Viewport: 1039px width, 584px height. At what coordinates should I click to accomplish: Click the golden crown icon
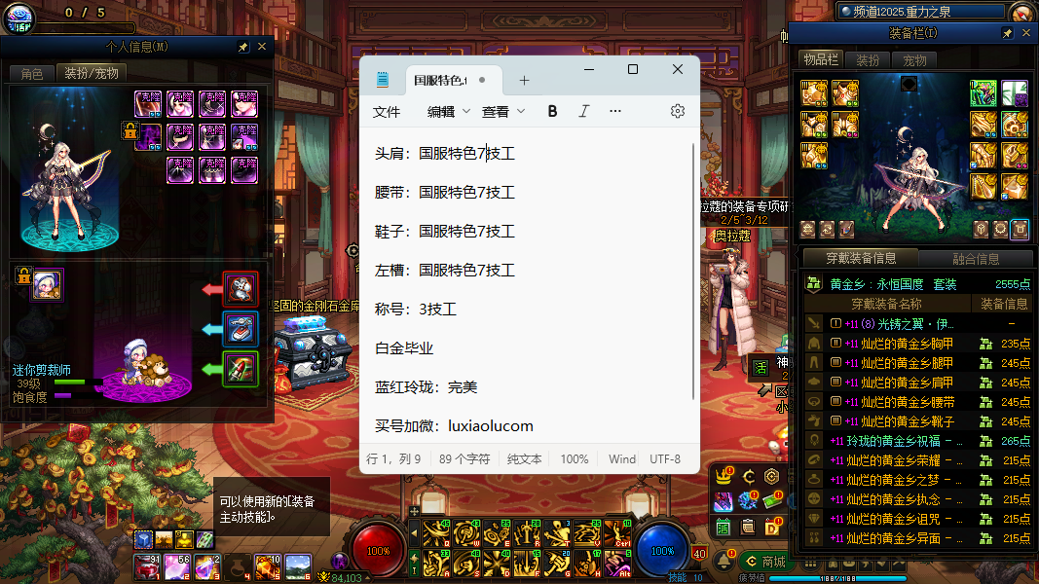[723, 477]
